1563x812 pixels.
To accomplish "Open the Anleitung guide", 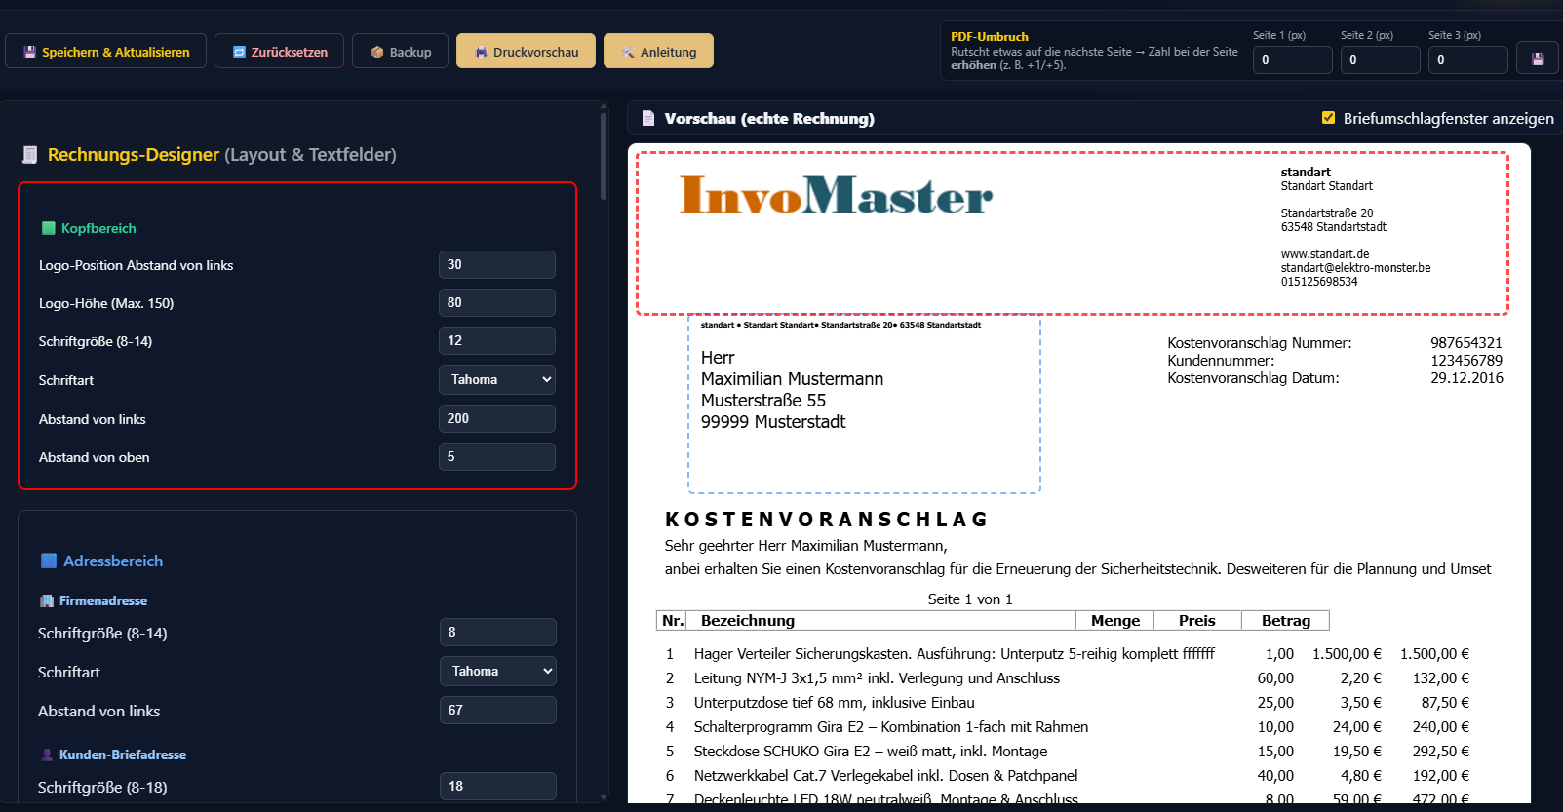I will pyautogui.click(x=658, y=52).
